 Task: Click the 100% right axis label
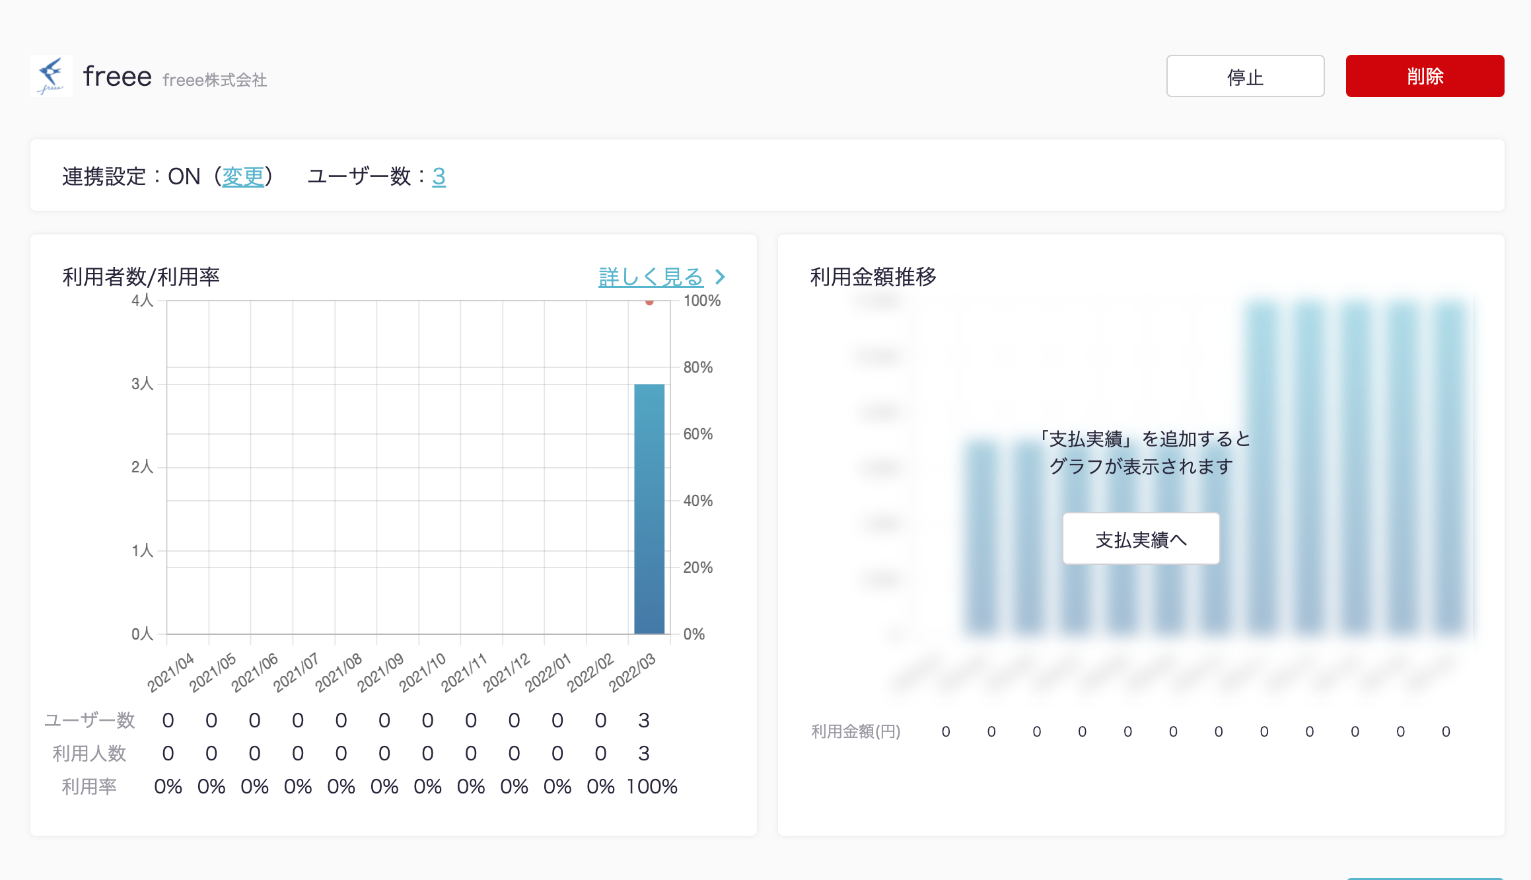[701, 301]
